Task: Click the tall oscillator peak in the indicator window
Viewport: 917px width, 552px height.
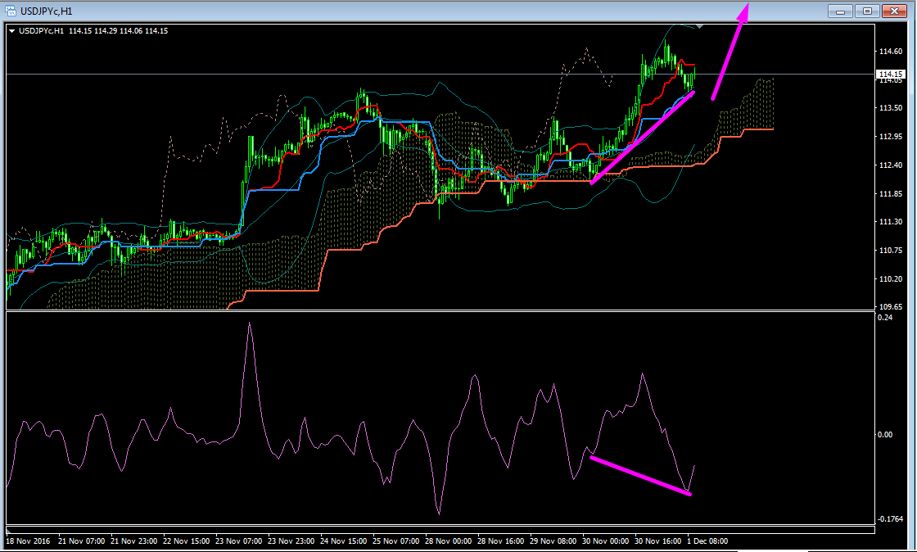Action: (x=249, y=325)
